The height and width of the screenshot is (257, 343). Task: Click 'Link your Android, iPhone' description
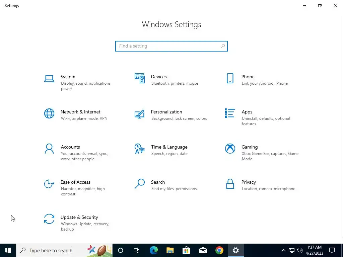coord(265,83)
